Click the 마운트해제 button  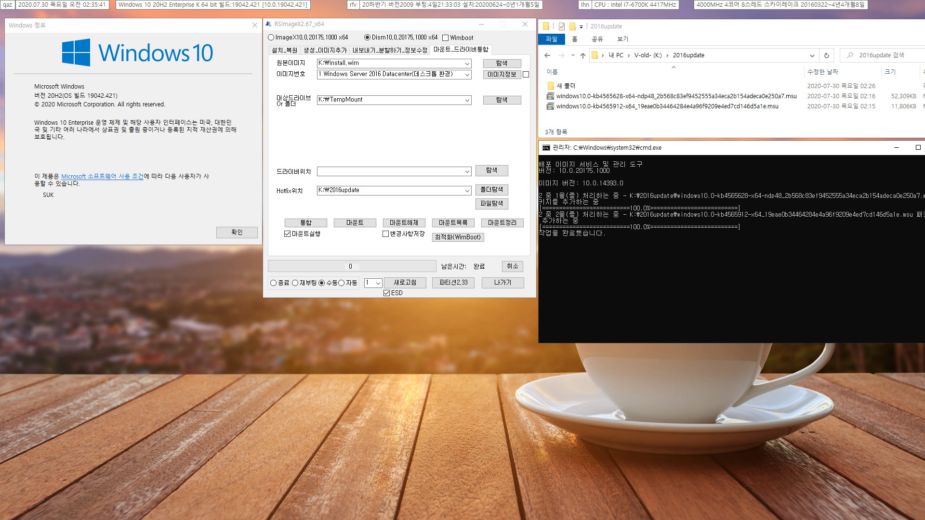(404, 223)
